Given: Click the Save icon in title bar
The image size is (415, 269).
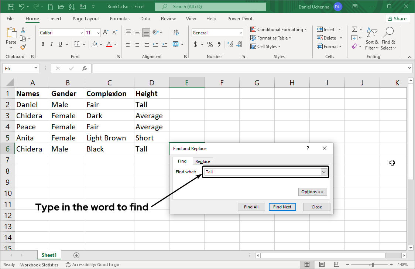Looking at the screenshot, I should click(11, 7).
